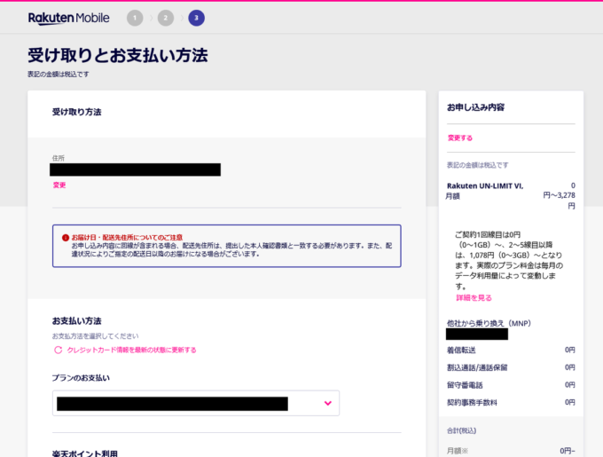The width and height of the screenshot is (603, 457).
Task: Click 0円 value in 着信転送 row
Action: pos(570,350)
